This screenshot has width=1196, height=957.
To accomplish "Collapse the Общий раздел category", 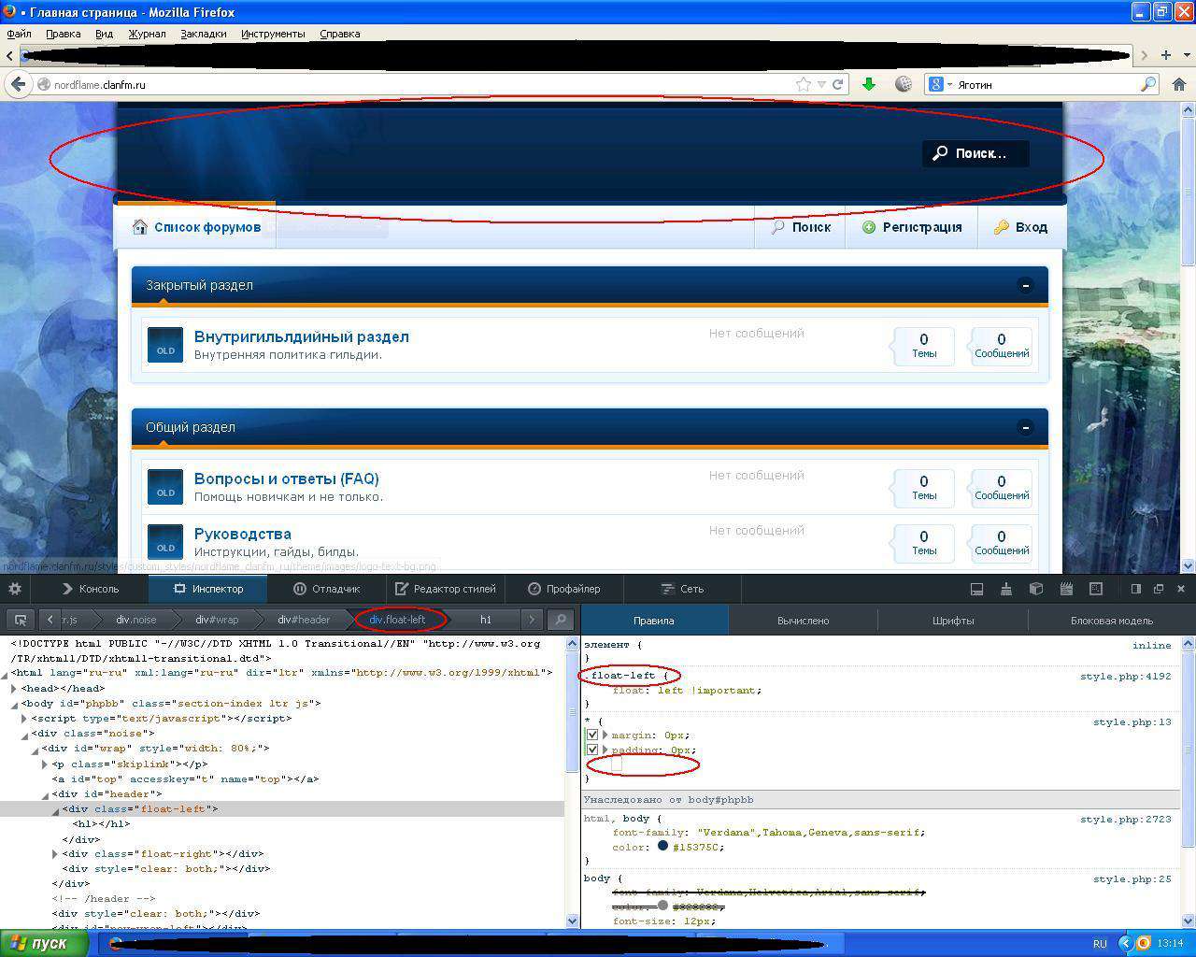I will tap(1025, 427).
